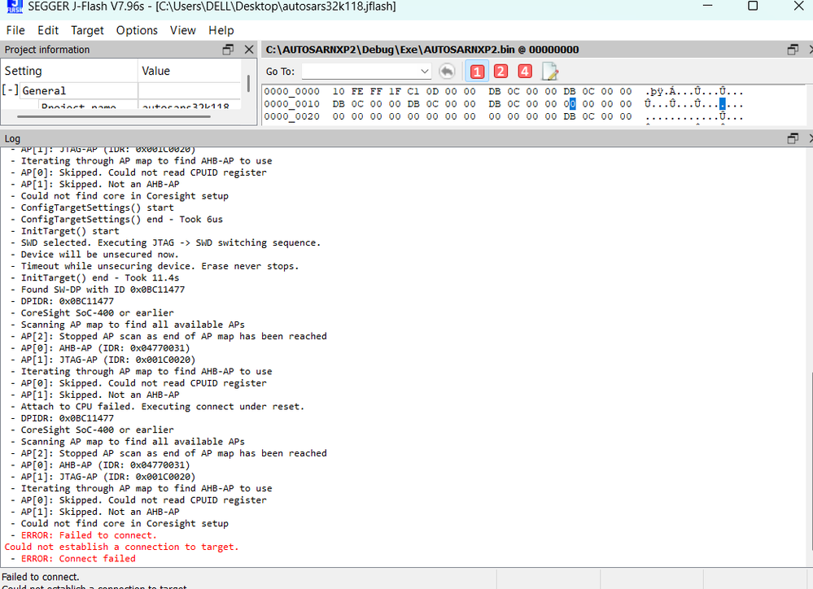Click 'Device will be unsecured now.' log line

click(99, 255)
